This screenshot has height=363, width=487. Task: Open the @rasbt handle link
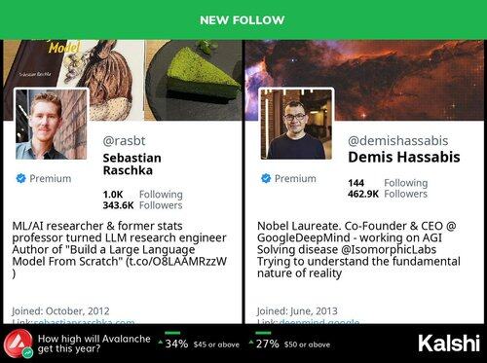124,141
